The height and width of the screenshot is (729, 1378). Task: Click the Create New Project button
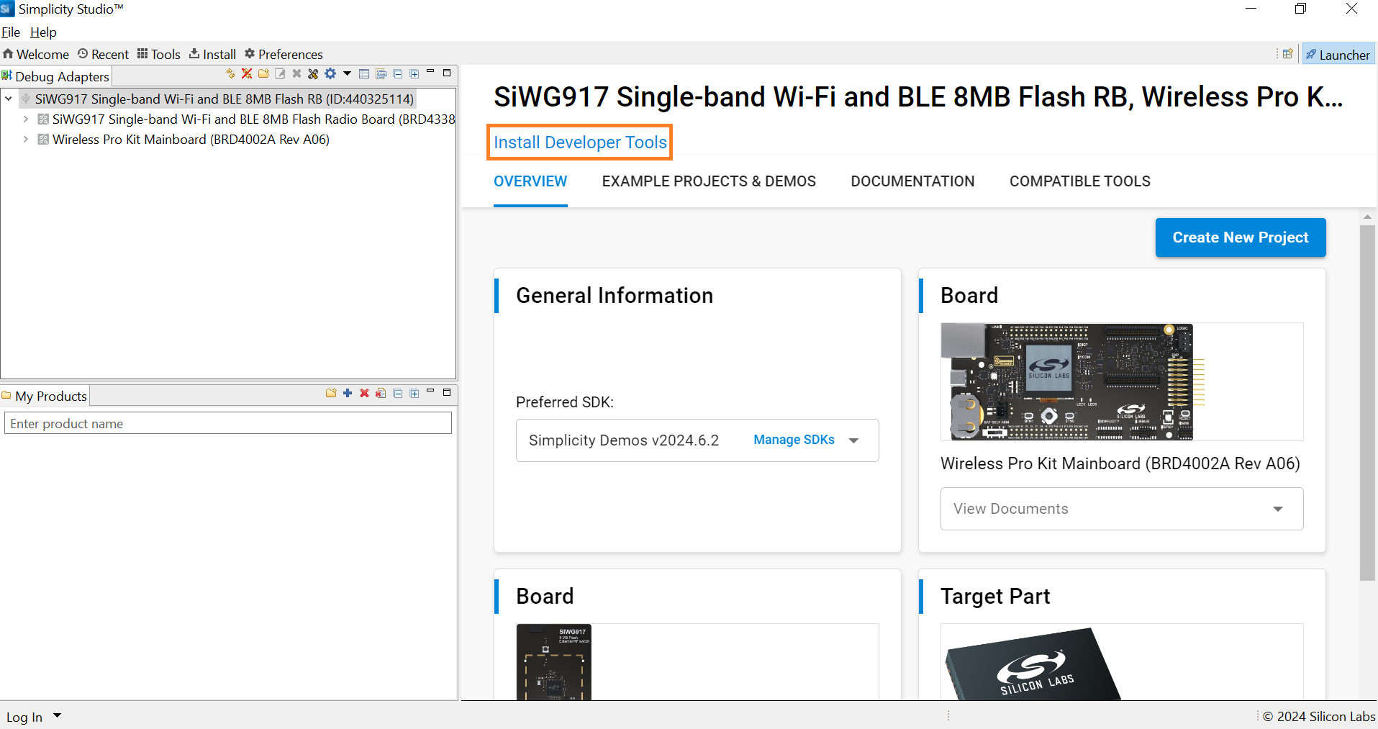1240,237
